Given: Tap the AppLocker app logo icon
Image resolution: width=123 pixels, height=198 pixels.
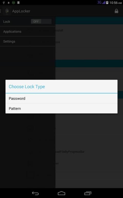Looking at the screenshot, I should tap(7, 11).
